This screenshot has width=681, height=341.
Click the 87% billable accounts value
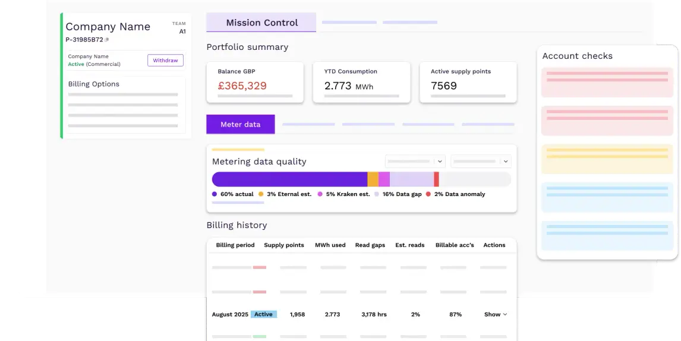click(x=456, y=314)
